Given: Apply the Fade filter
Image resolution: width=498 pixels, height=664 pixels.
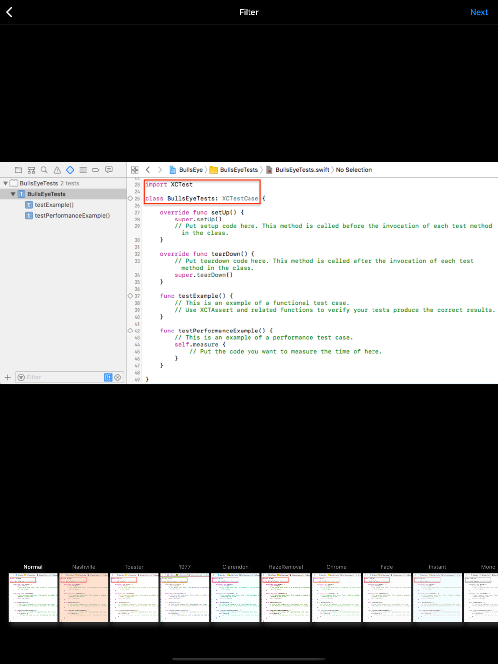Looking at the screenshot, I should click(x=387, y=597).
